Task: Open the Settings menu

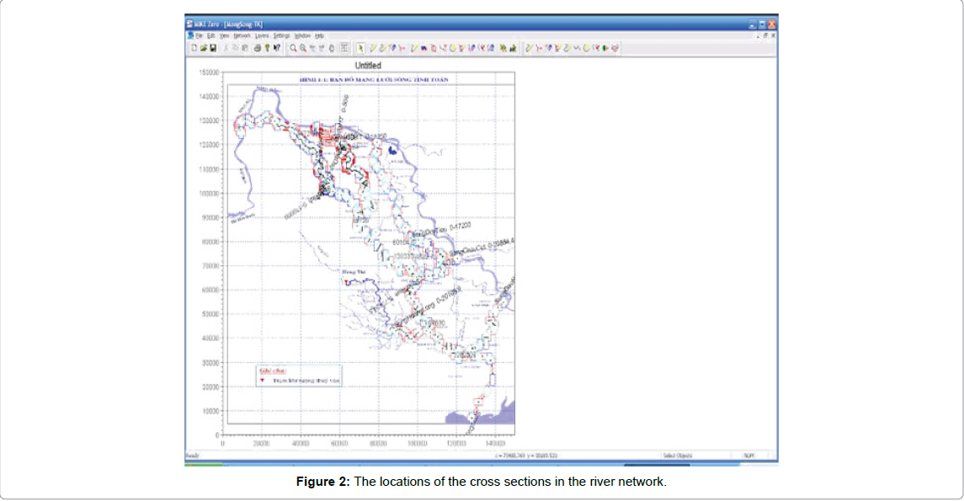Action: (x=281, y=36)
